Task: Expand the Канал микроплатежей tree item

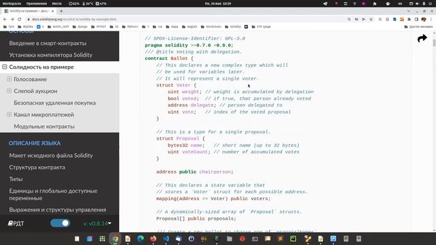Action: pyautogui.click(x=9, y=114)
